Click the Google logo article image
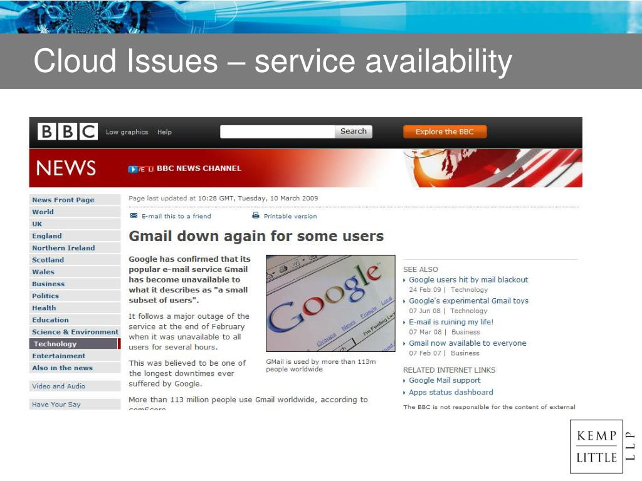Image resolution: width=642 pixels, height=481 pixels. [330, 303]
